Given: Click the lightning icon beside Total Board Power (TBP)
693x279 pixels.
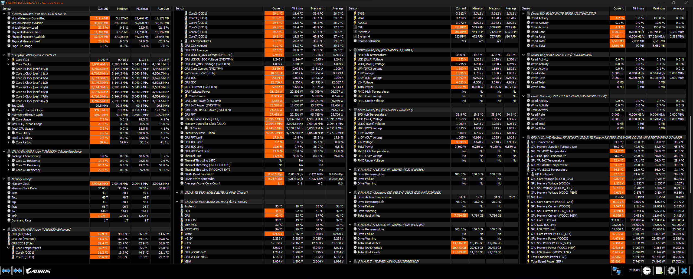Looking at the screenshot, I should [x=528, y=261].
